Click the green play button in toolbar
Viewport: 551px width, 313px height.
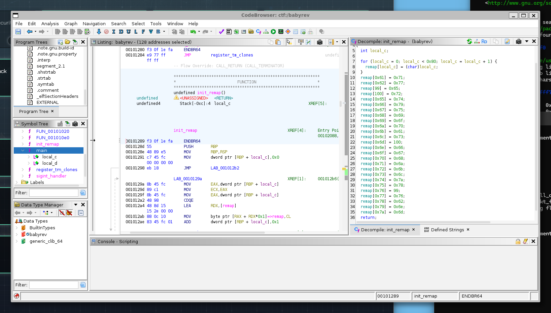click(x=273, y=32)
